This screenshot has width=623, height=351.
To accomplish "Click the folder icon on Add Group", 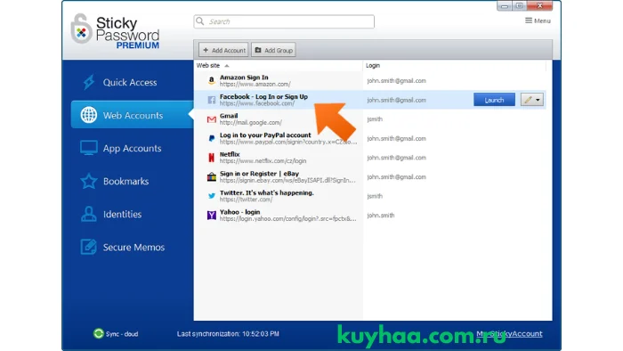I will (258, 50).
